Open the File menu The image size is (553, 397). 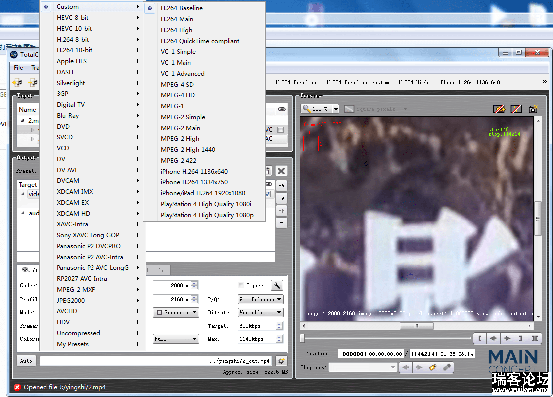(x=18, y=67)
